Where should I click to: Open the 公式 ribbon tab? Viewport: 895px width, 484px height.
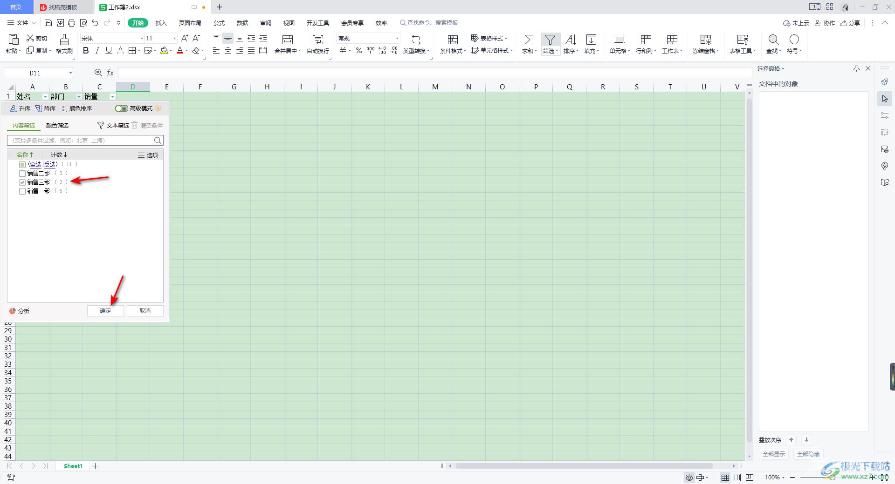tap(219, 23)
